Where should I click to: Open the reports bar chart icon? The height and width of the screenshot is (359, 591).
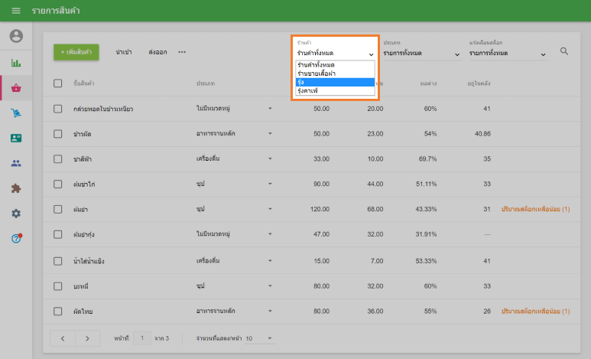[16, 63]
